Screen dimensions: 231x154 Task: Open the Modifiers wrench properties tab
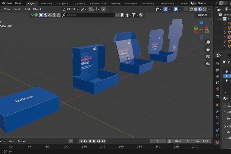pyautogui.click(x=217, y=111)
